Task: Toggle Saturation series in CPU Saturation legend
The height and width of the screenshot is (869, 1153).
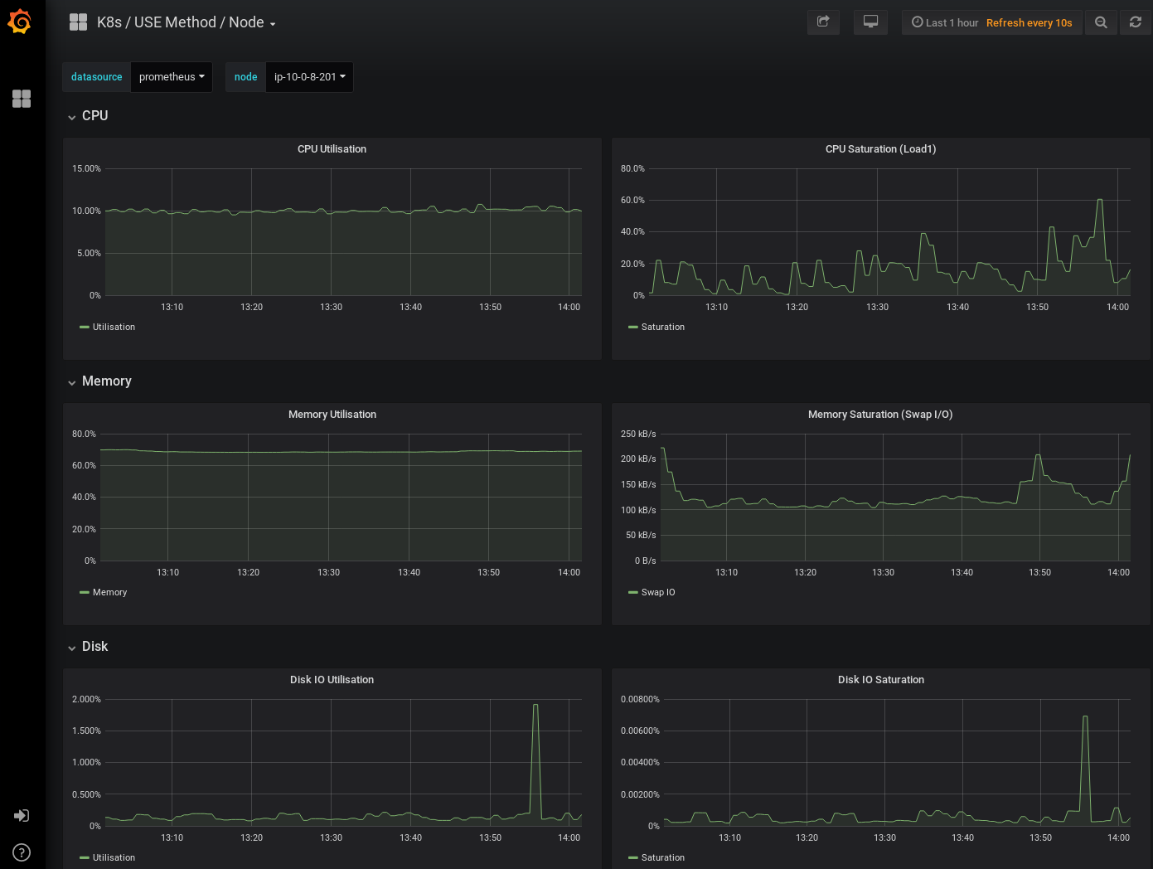Action: pos(662,328)
